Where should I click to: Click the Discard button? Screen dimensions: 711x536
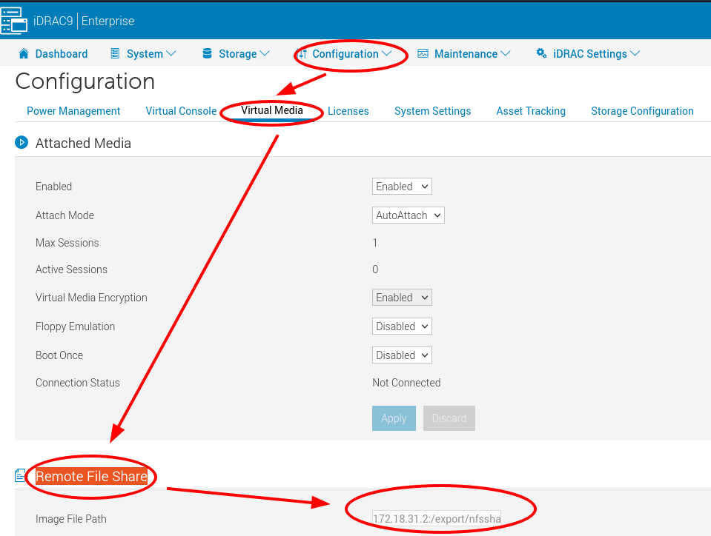point(449,418)
